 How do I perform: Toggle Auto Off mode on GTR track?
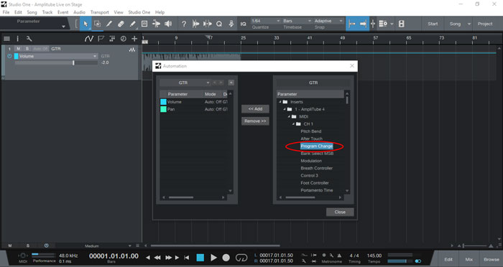point(40,49)
